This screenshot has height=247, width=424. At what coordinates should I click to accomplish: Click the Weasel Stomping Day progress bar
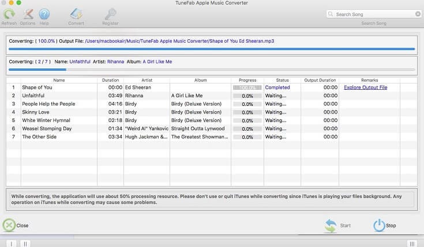pos(247,129)
